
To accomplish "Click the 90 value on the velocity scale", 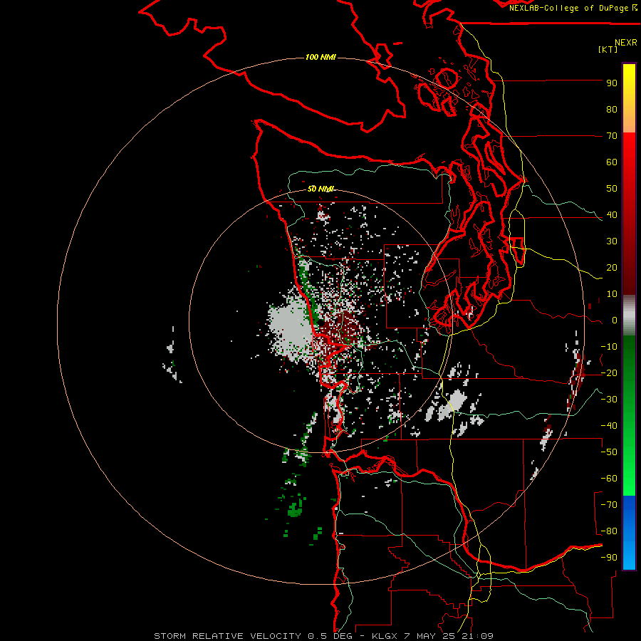I will click(612, 83).
